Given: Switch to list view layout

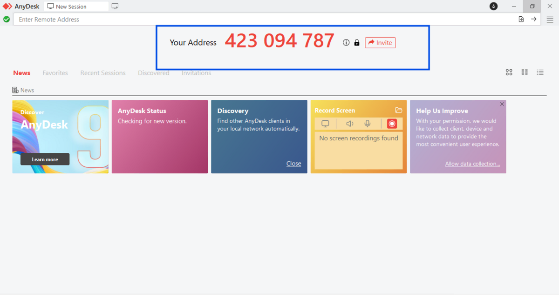Looking at the screenshot, I should [540, 72].
